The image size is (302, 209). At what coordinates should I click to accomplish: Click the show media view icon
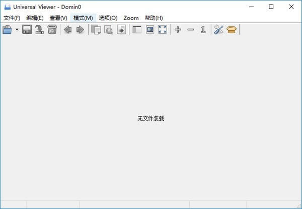coord(150,30)
